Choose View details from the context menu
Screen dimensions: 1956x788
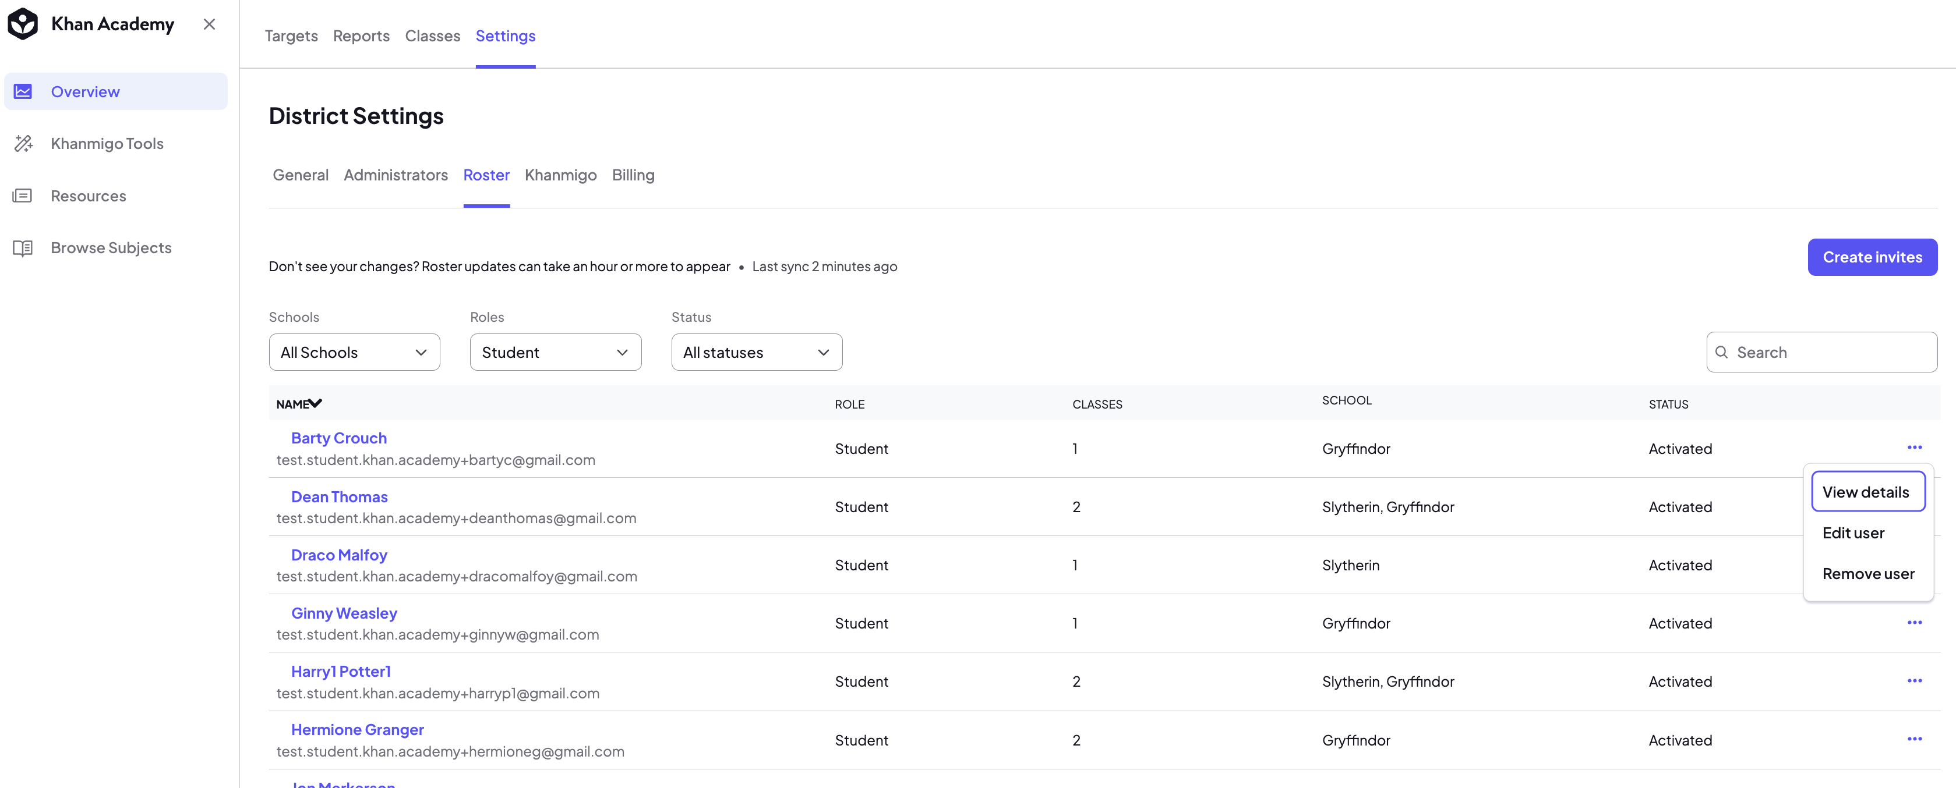click(x=1868, y=492)
